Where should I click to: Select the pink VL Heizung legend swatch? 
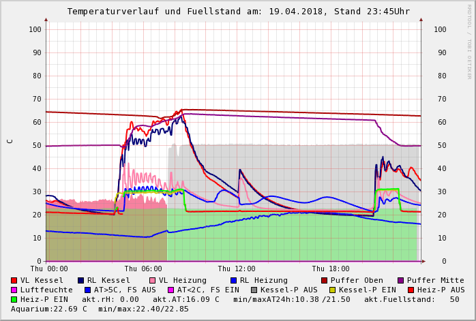pyautogui.click(x=152, y=280)
